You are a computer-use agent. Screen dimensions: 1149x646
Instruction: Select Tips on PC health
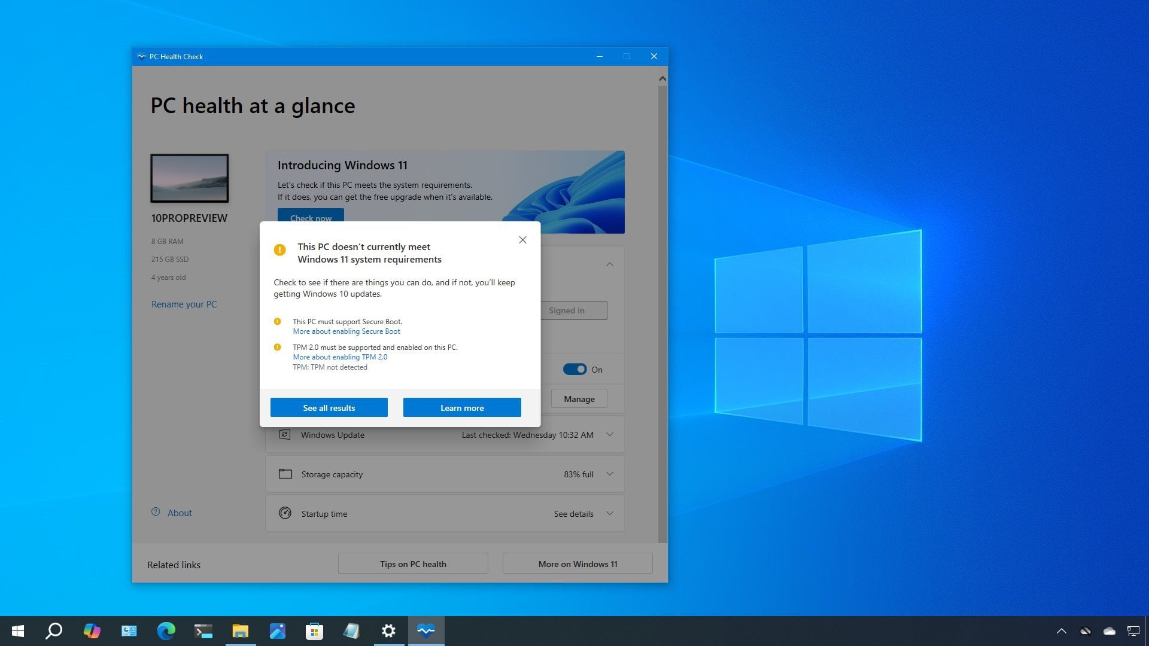tap(412, 563)
